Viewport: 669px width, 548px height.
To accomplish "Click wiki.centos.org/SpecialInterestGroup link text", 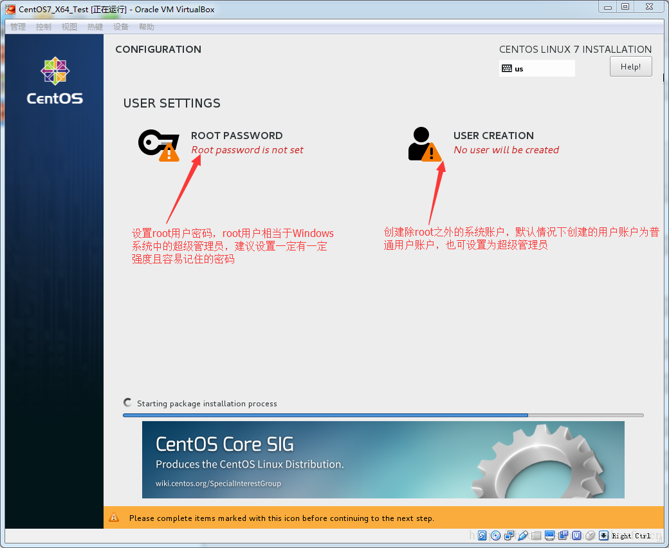I will point(218,484).
